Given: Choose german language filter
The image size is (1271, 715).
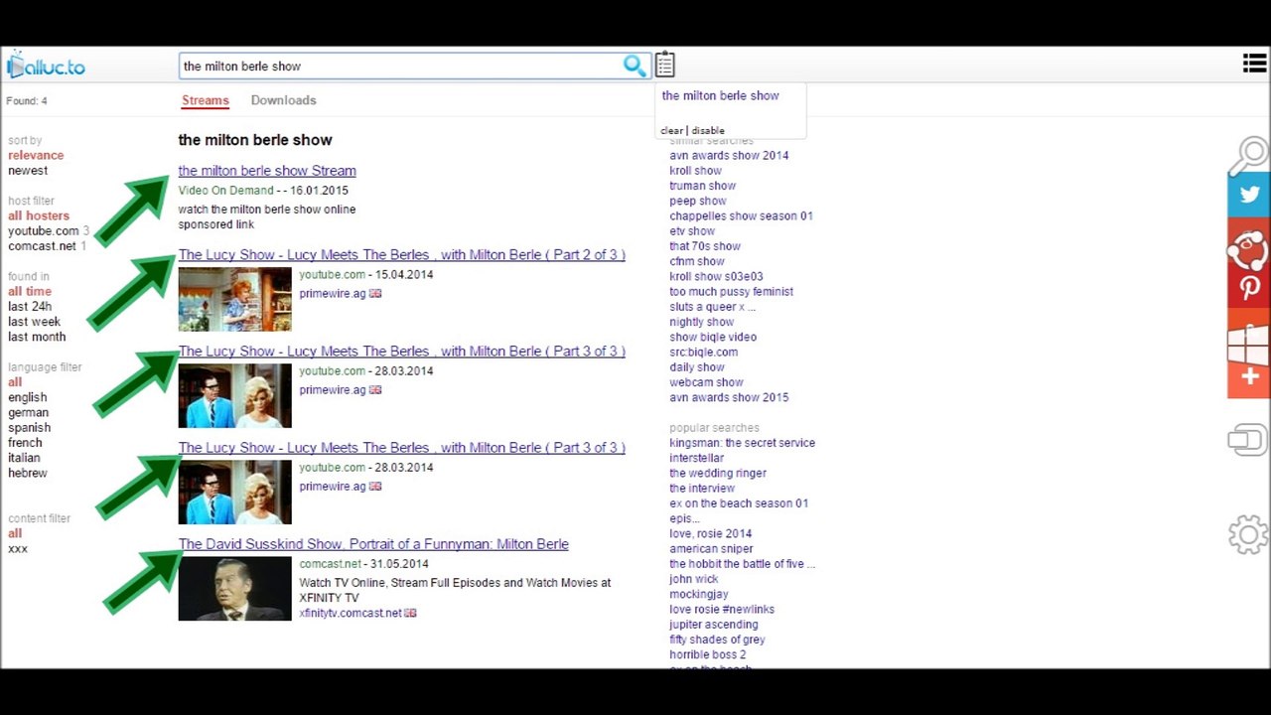Looking at the screenshot, I should coord(28,412).
